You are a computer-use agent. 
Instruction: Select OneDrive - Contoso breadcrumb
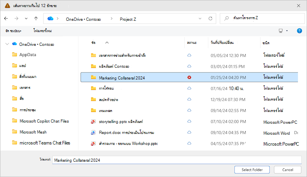click(83, 19)
